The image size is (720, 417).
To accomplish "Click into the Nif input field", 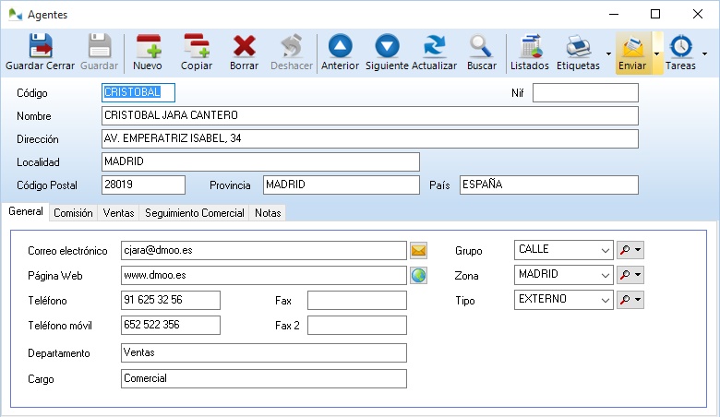I will pyautogui.click(x=585, y=92).
